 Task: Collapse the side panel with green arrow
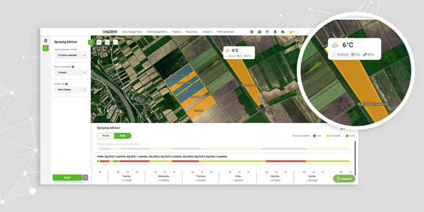[91, 42]
